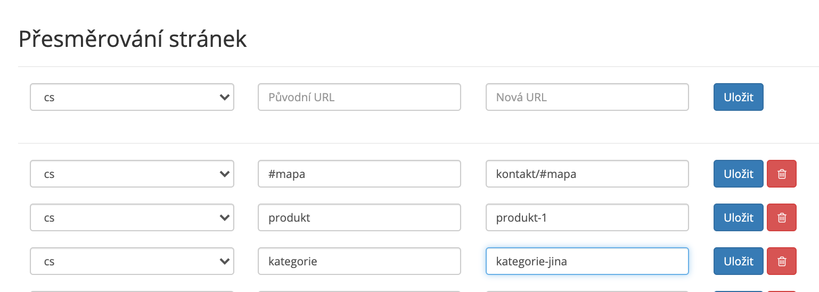This screenshot has height=292, width=819.
Task: Delete the #mapa redirect with trash icon
Action: 782,174
